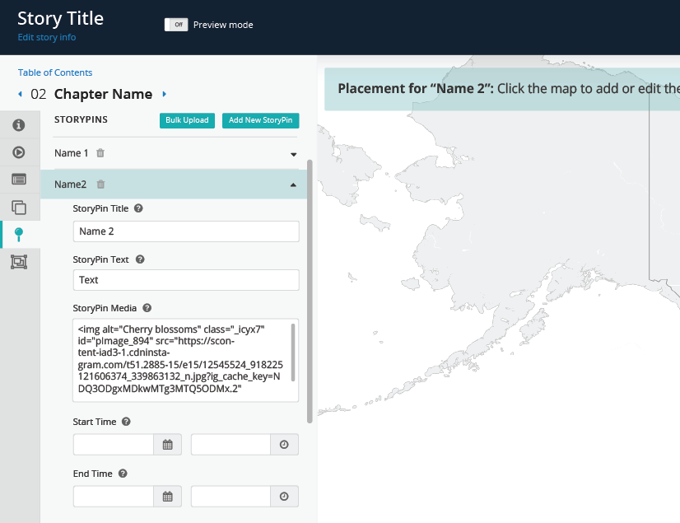Open the End Time clock picker
680x523 pixels.
pos(284,497)
